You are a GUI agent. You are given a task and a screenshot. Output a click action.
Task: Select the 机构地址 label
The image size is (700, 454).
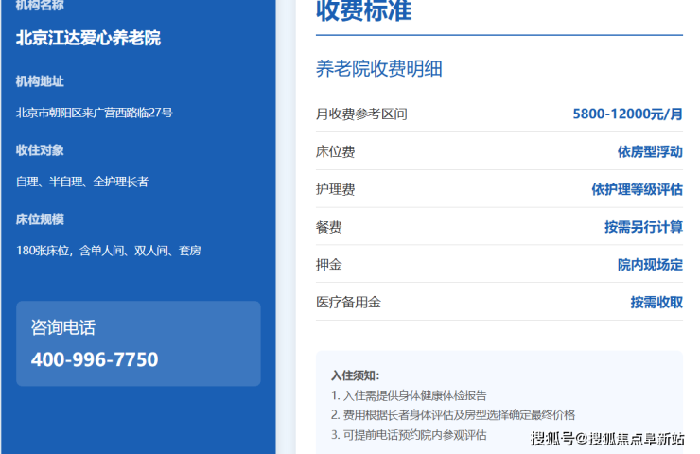[40, 81]
